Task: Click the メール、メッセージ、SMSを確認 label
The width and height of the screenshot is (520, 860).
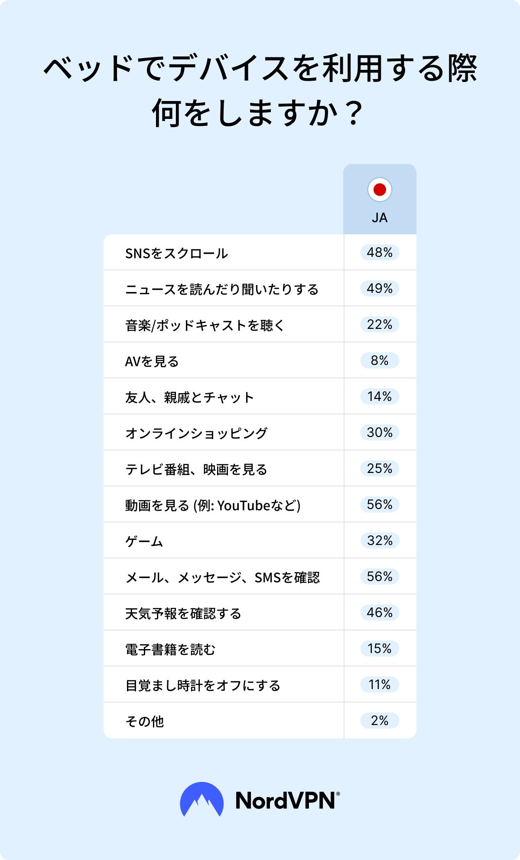Action: 222,578
